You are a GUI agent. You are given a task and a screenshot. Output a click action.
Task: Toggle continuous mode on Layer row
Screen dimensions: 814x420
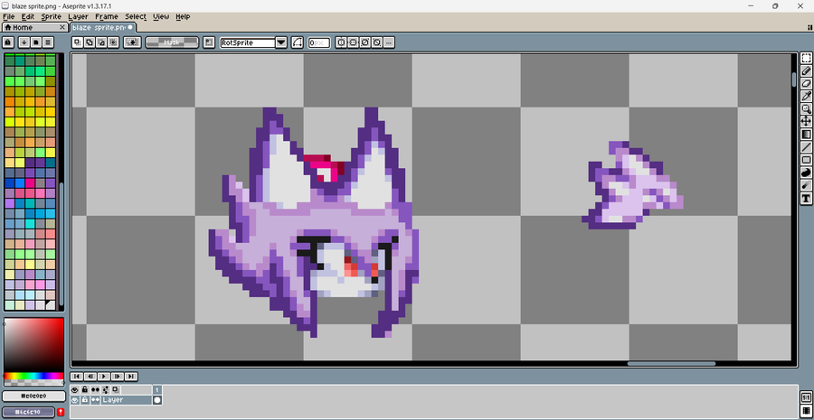click(95, 400)
